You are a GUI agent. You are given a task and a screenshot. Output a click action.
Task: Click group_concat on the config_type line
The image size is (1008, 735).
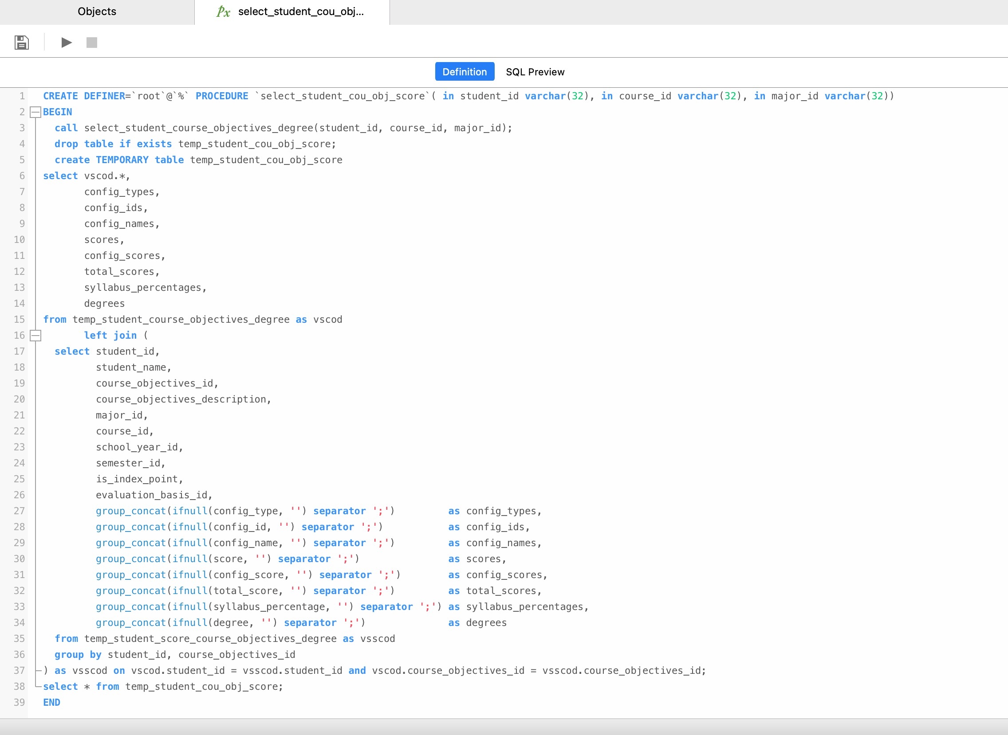tap(130, 511)
